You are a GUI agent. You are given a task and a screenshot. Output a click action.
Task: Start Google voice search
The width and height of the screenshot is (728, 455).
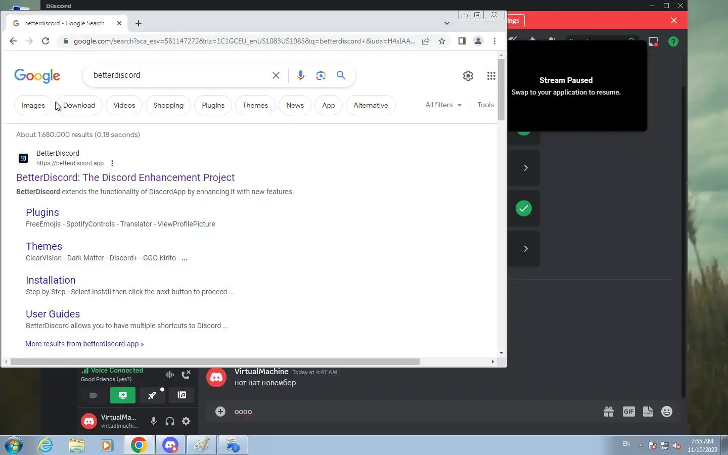301,75
